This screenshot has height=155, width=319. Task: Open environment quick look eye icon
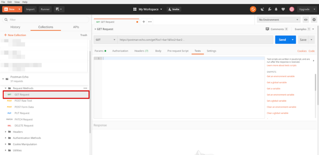click(x=306, y=20)
